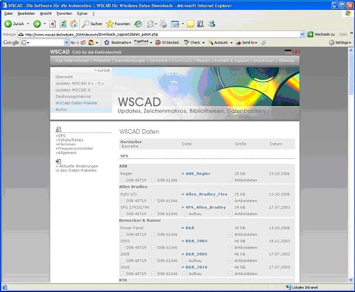This screenshot has height=292, width=355.
Task: Open the Datei menu
Action: point(8,13)
